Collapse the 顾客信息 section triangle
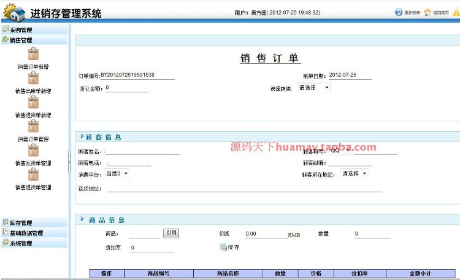Screen dimensions: 460x280 coord(82,137)
